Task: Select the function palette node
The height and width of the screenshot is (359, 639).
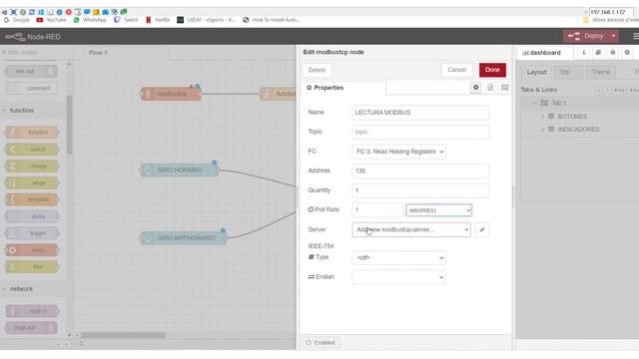Action: 32,133
